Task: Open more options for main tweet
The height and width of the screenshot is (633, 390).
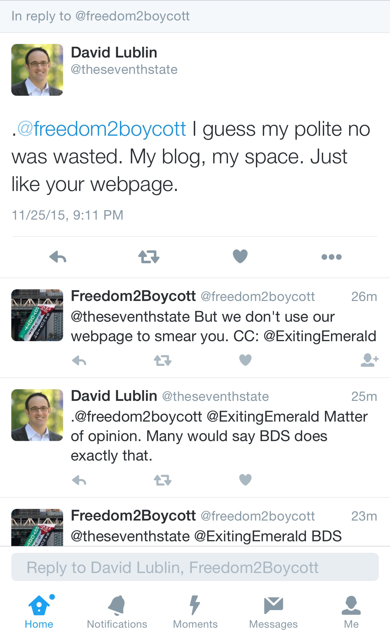Action: tap(331, 257)
